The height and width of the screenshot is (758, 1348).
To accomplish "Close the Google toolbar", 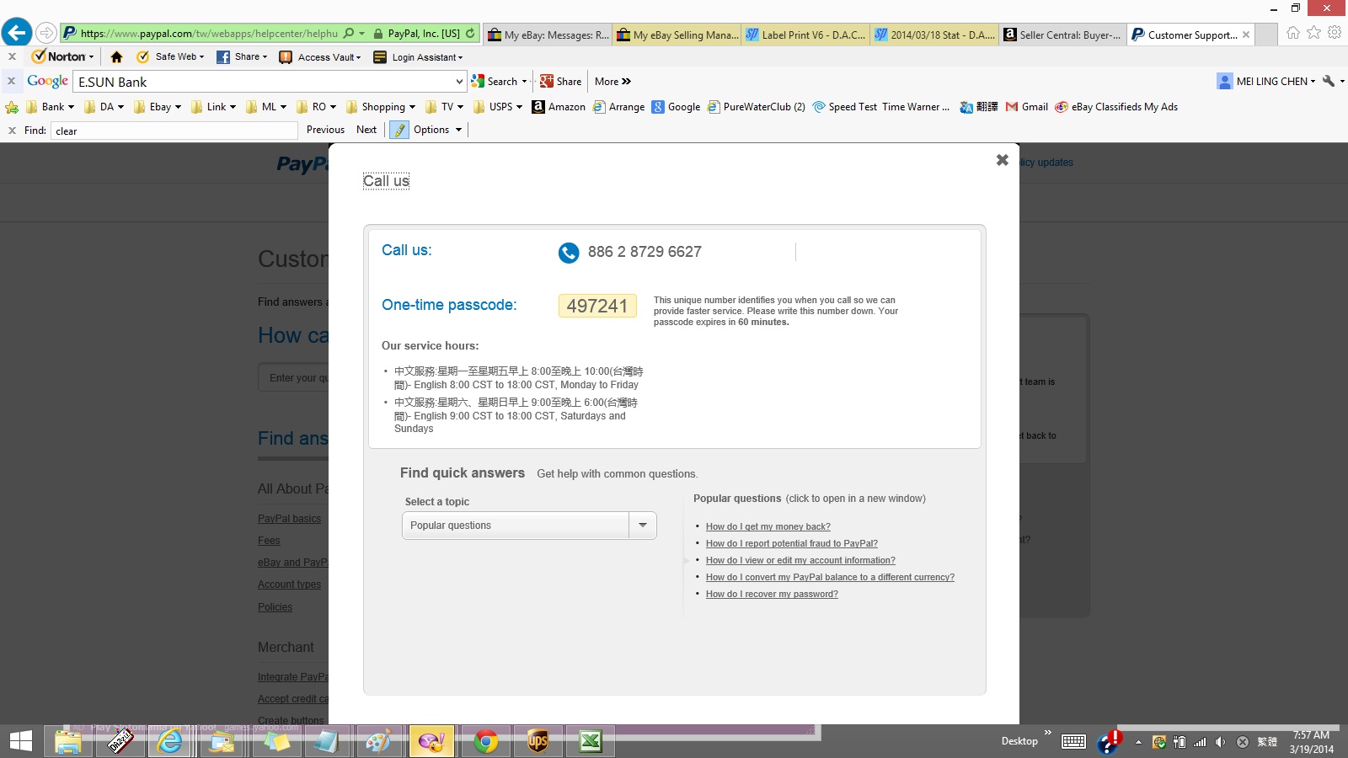I will [12, 81].
